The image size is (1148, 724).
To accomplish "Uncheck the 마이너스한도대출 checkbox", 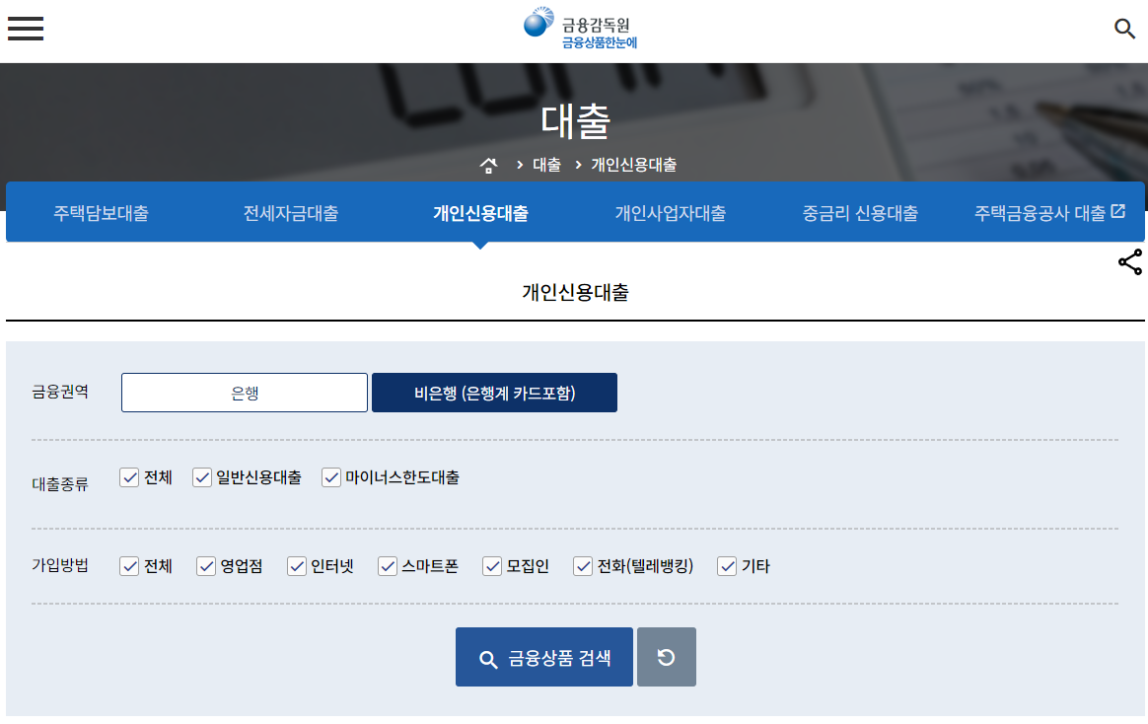I will 331,476.
